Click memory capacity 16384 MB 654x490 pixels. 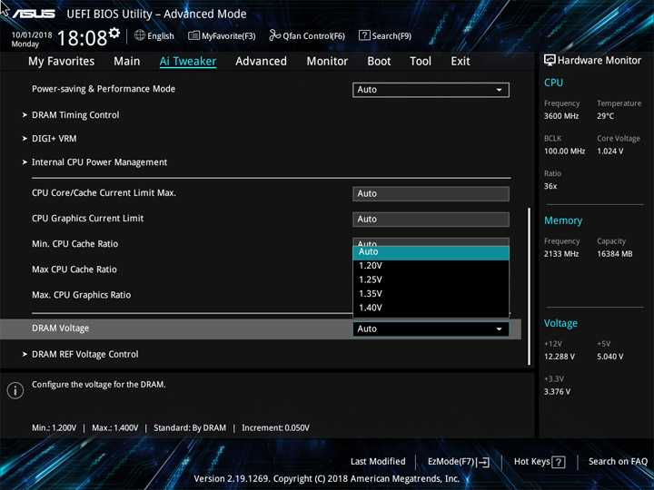click(615, 254)
